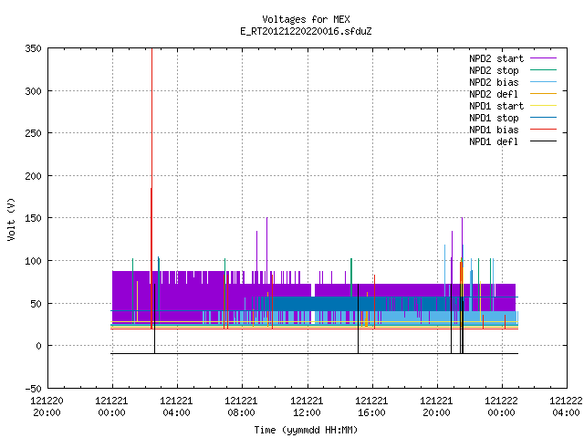The image size is (584, 438).
Task: Click the purple NPD2 start legend line
Action: [x=543, y=58]
